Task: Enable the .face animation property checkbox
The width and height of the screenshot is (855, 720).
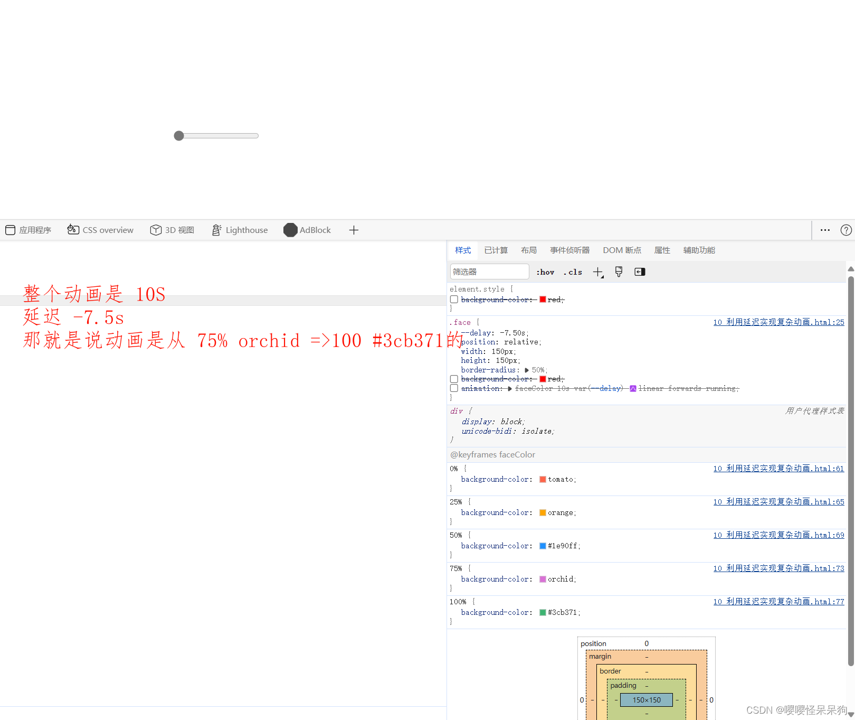Action: [454, 388]
